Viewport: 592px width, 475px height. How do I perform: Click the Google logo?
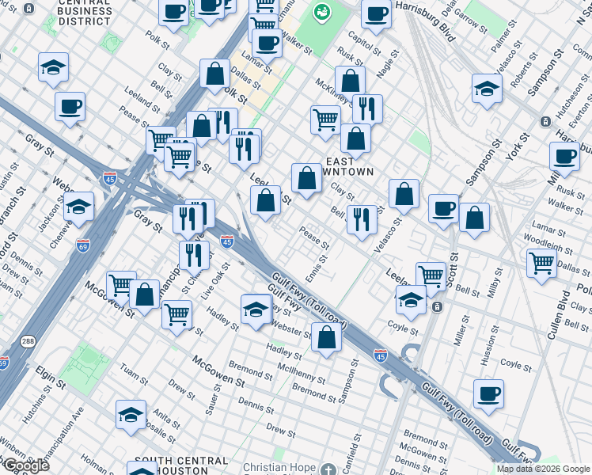pyautogui.click(x=25, y=466)
